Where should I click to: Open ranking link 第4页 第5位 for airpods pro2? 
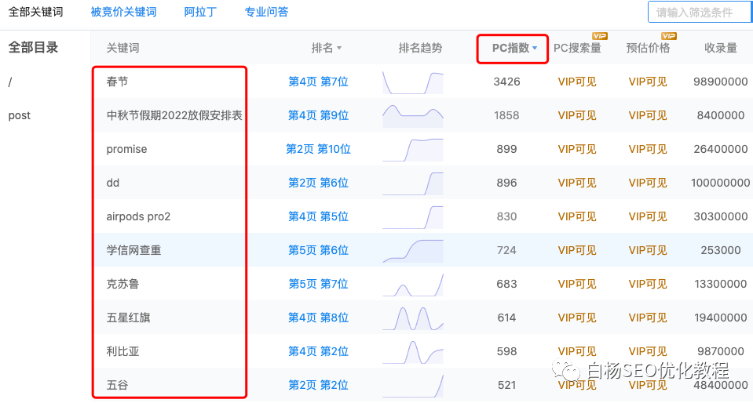[318, 217]
